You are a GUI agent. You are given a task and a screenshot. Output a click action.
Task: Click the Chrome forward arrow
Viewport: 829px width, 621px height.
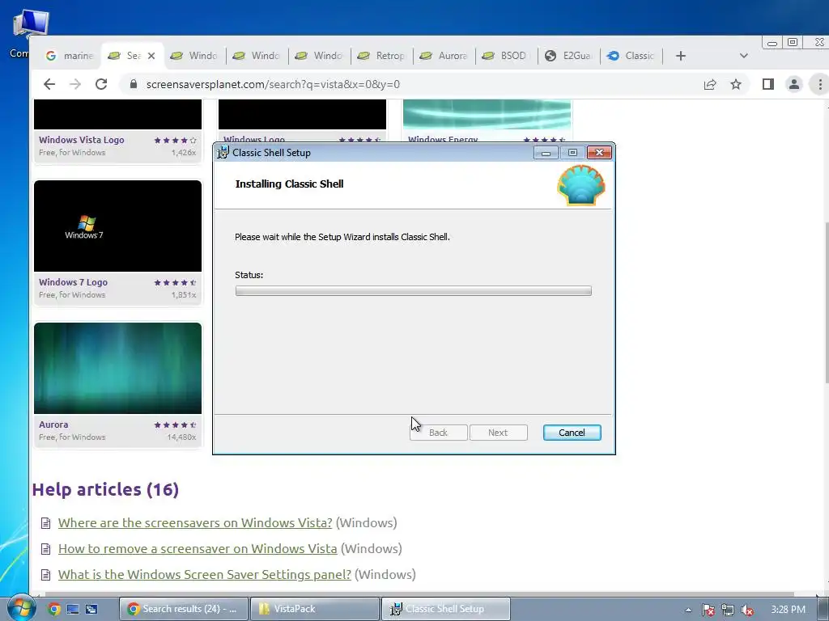(x=75, y=84)
